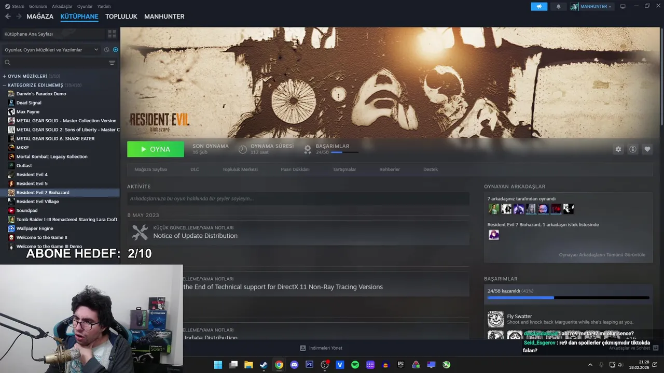The image size is (664, 373).
Task: Open Spotify from the taskbar
Action: coord(355,365)
